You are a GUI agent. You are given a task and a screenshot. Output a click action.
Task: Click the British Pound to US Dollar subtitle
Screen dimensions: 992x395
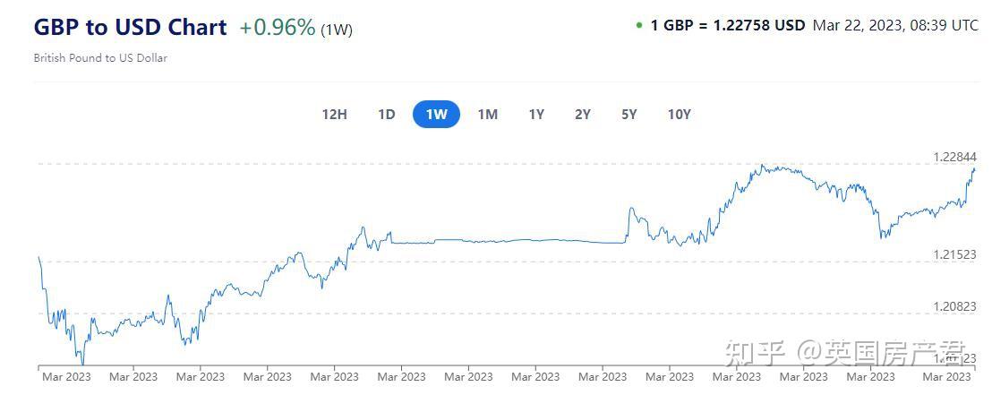[100, 57]
